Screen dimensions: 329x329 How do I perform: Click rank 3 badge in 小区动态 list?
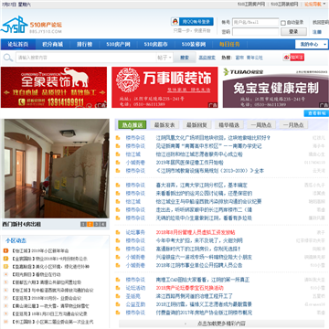(x=5, y=267)
